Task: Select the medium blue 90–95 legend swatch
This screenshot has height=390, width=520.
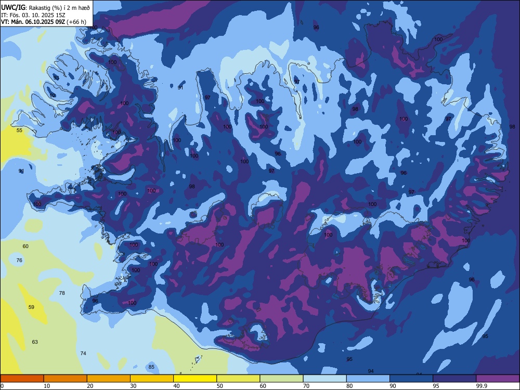Action: point(411,379)
